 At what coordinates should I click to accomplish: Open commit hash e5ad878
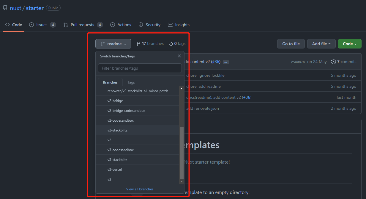(x=298, y=62)
